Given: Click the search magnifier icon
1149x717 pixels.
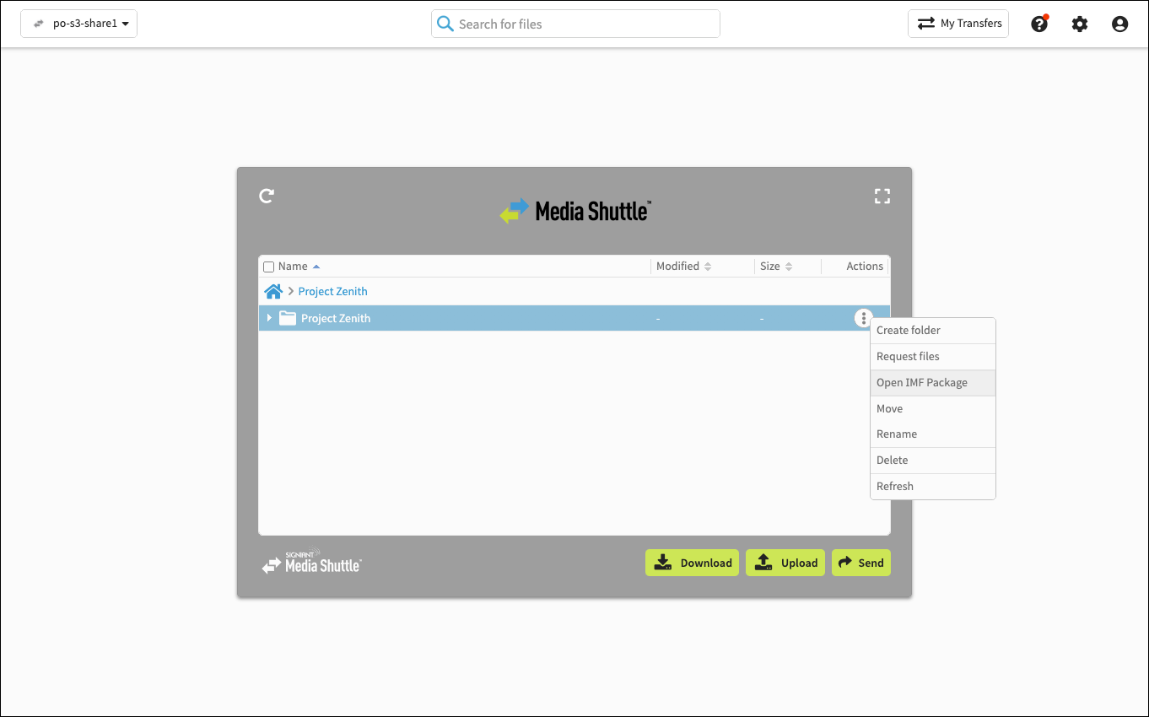Looking at the screenshot, I should (x=445, y=24).
